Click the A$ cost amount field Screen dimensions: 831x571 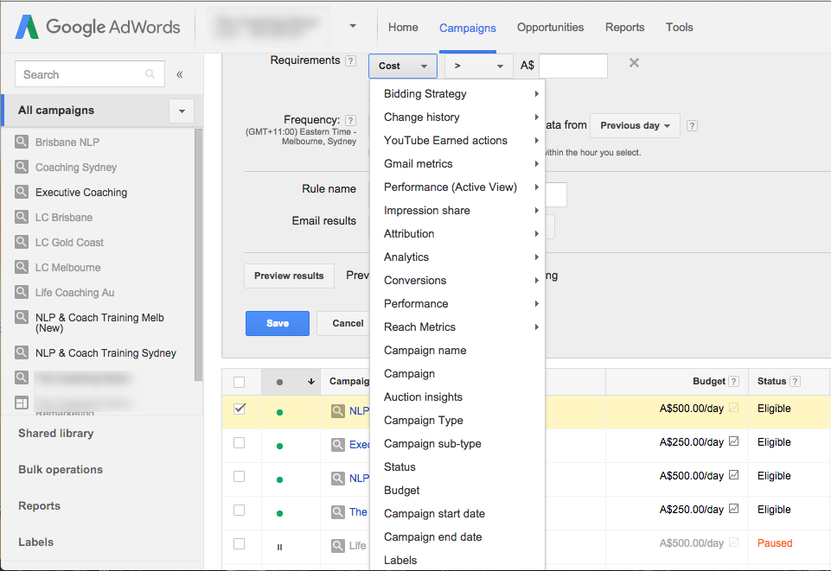pyautogui.click(x=573, y=67)
